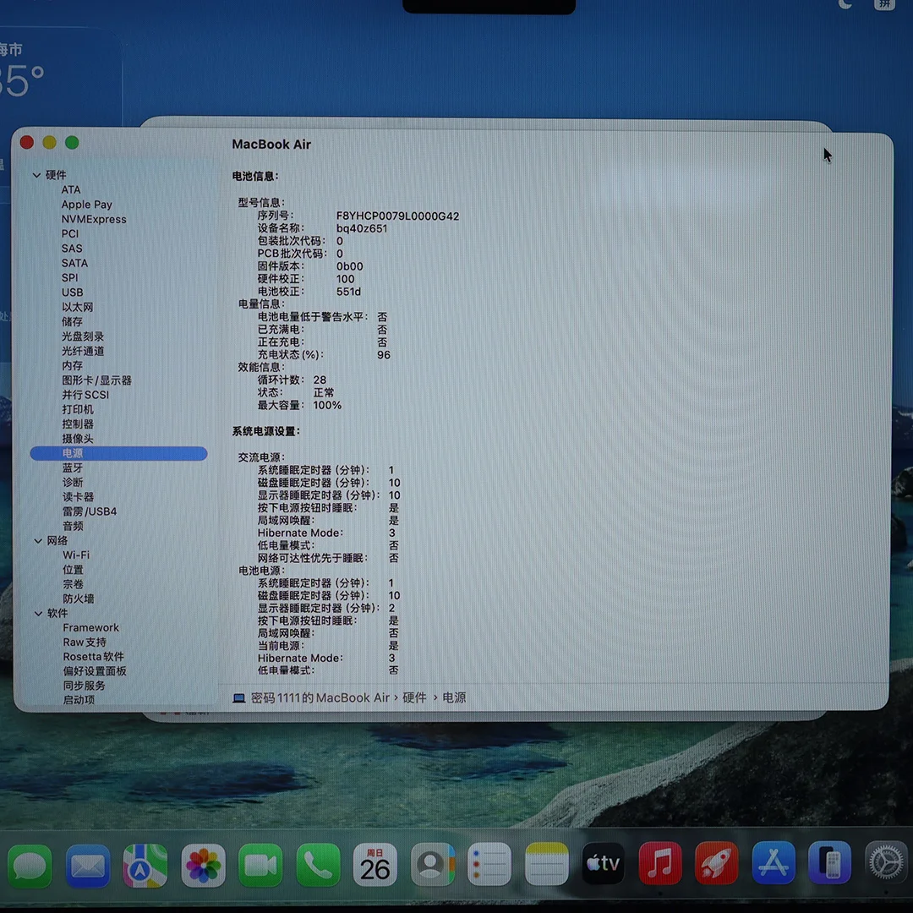The width and height of the screenshot is (913, 913).
Task: Open Calendar showing 26 in the Dock
Action: pos(375,865)
